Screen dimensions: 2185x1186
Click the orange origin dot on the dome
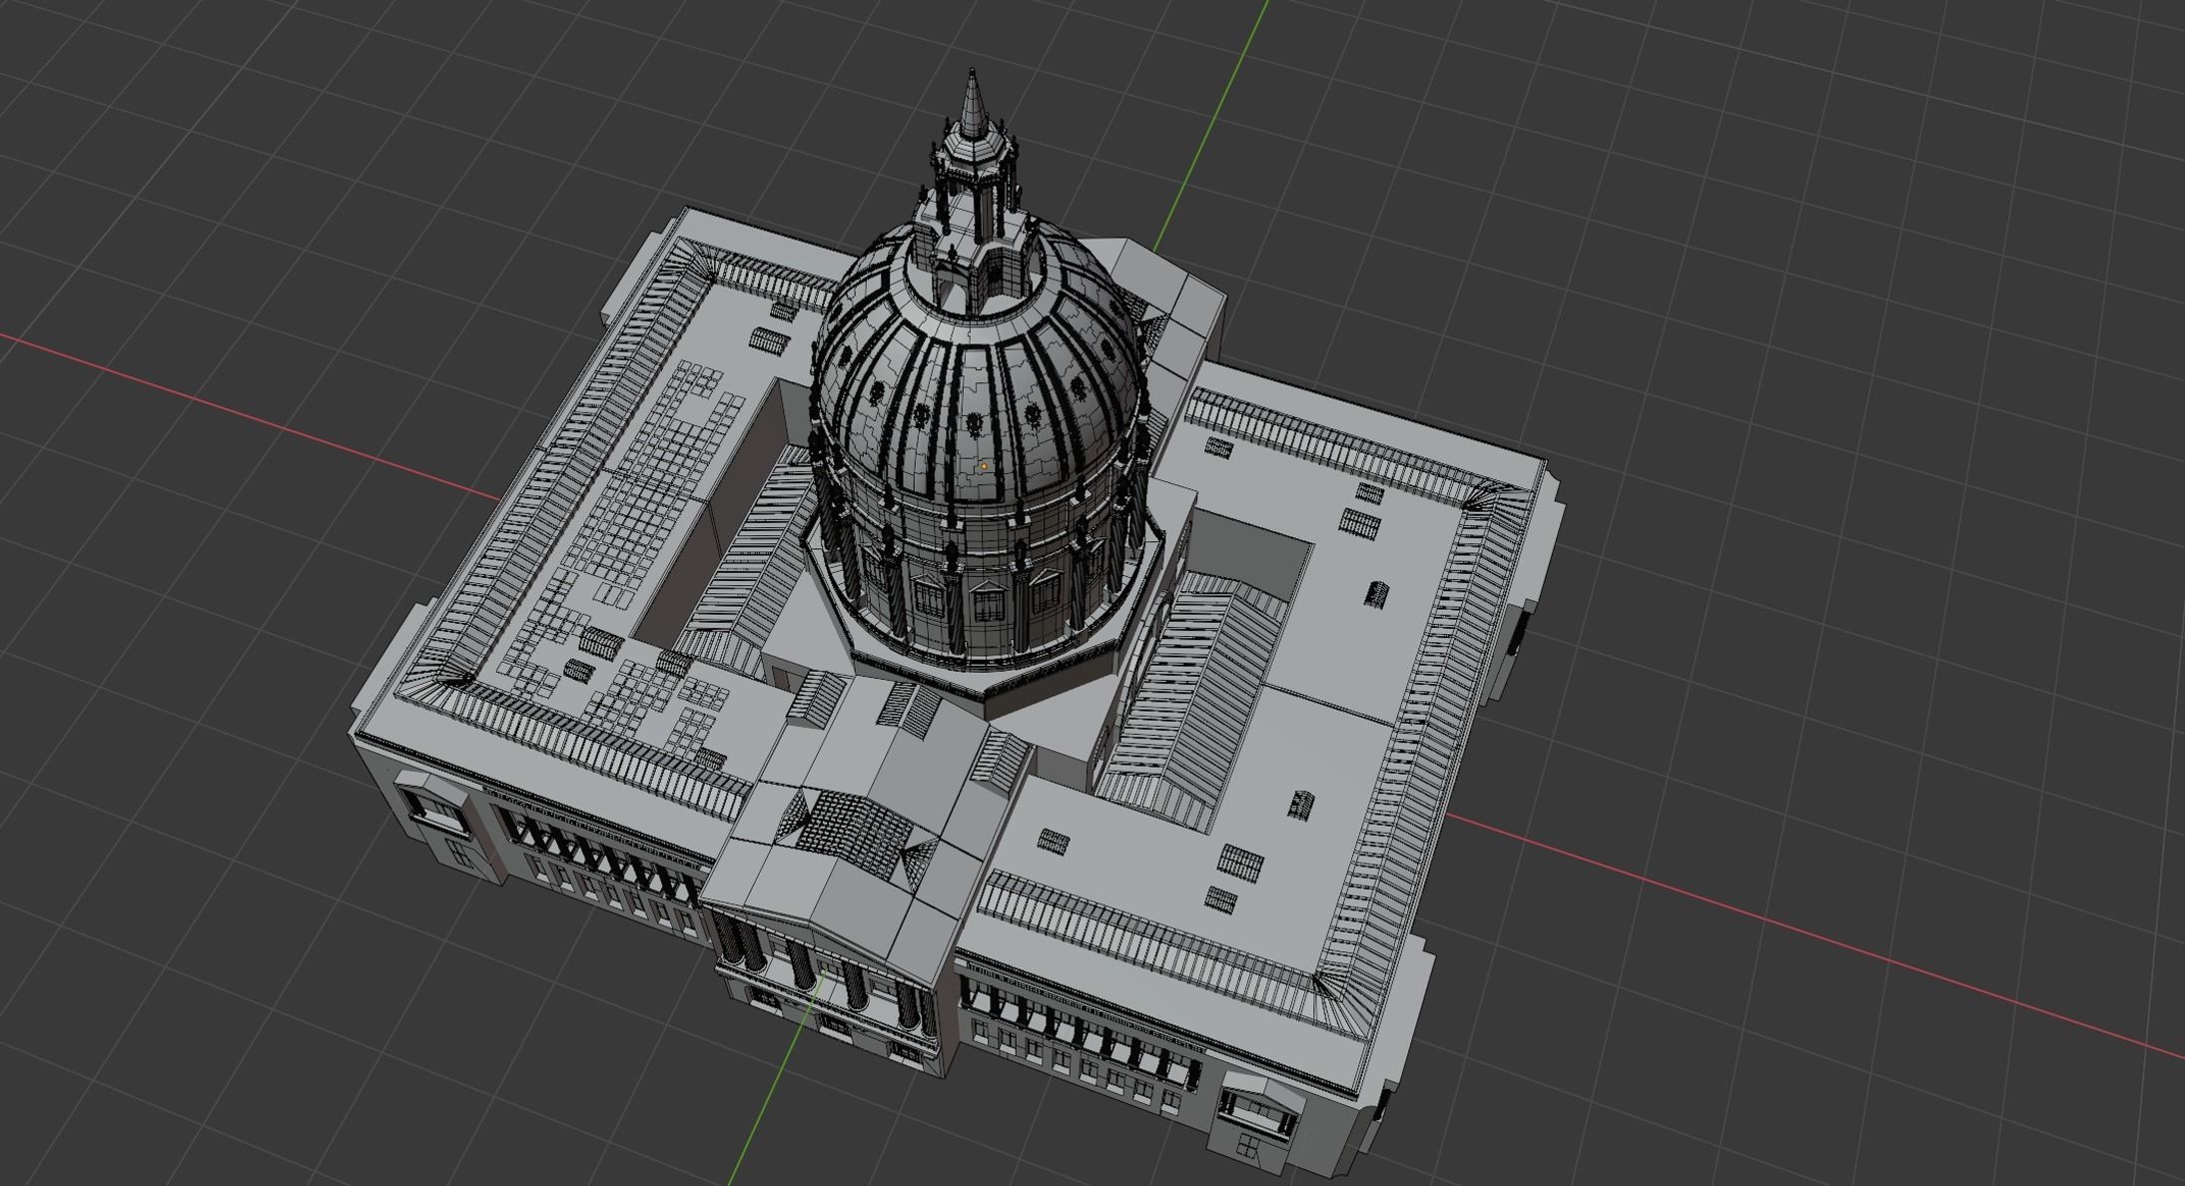tap(984, 465)
